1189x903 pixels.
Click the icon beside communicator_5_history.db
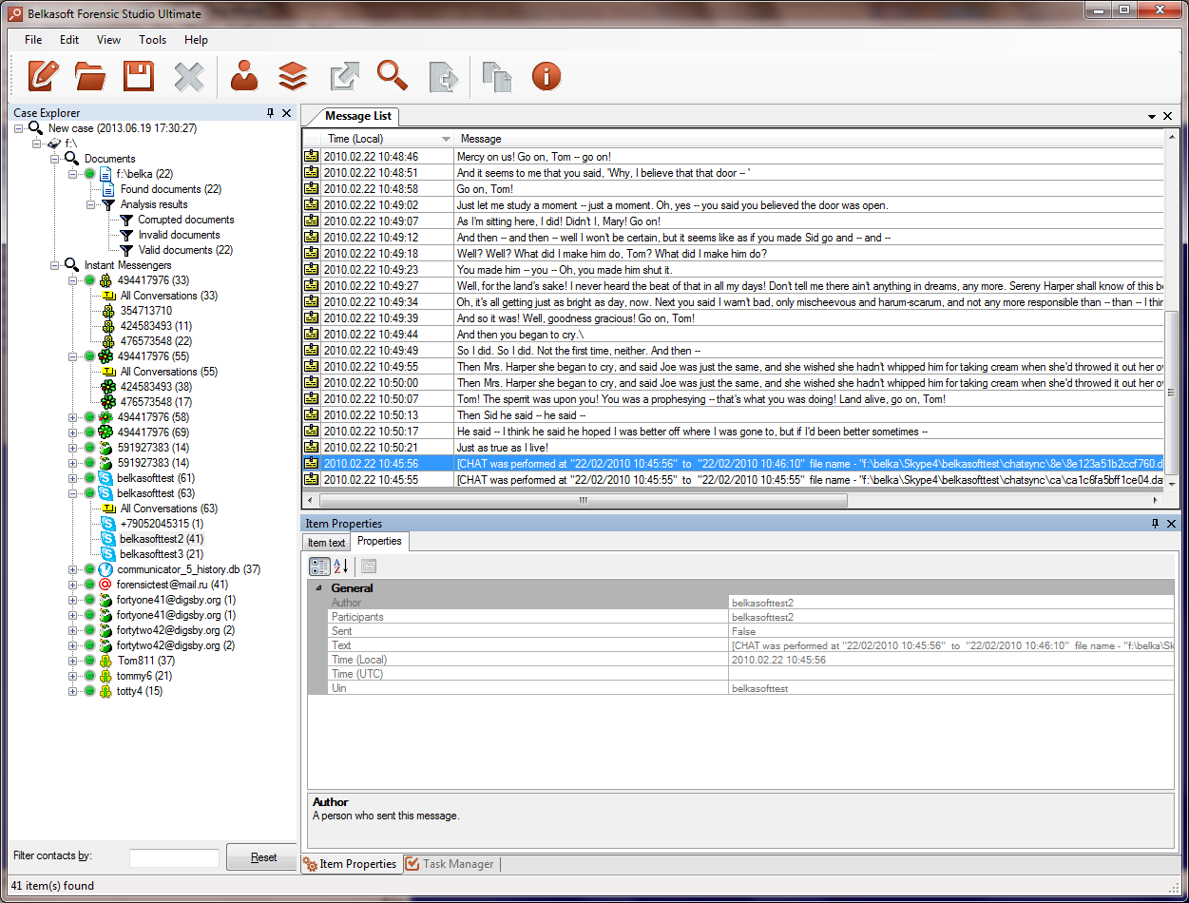(x=105, y=569)
